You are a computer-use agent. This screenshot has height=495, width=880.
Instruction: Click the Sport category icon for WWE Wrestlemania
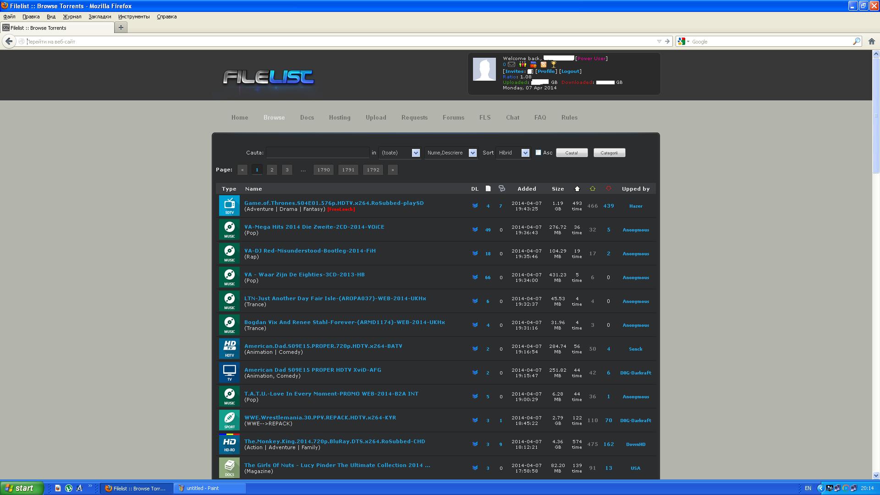point(229,420)
